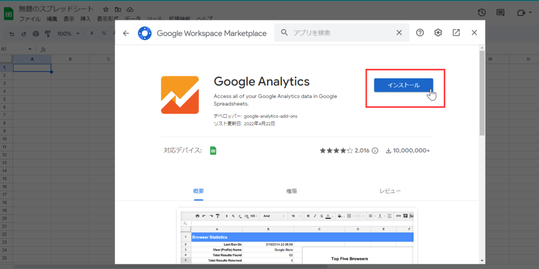This screenshot has width=539, height=269.
Task: Select row 10 header
Action: click(5, 140)
